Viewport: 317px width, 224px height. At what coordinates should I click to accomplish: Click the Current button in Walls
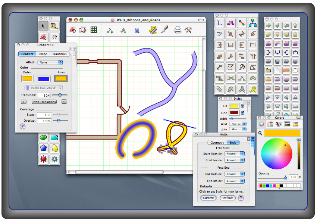(208, 198)
